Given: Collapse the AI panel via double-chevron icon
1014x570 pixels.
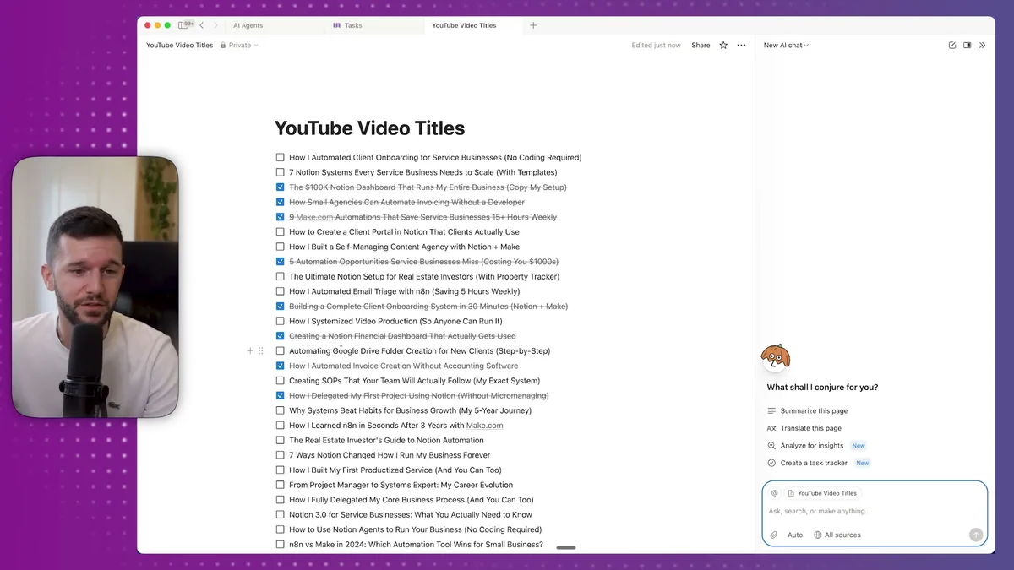Looking at the screenshot, I should (983, 45).
